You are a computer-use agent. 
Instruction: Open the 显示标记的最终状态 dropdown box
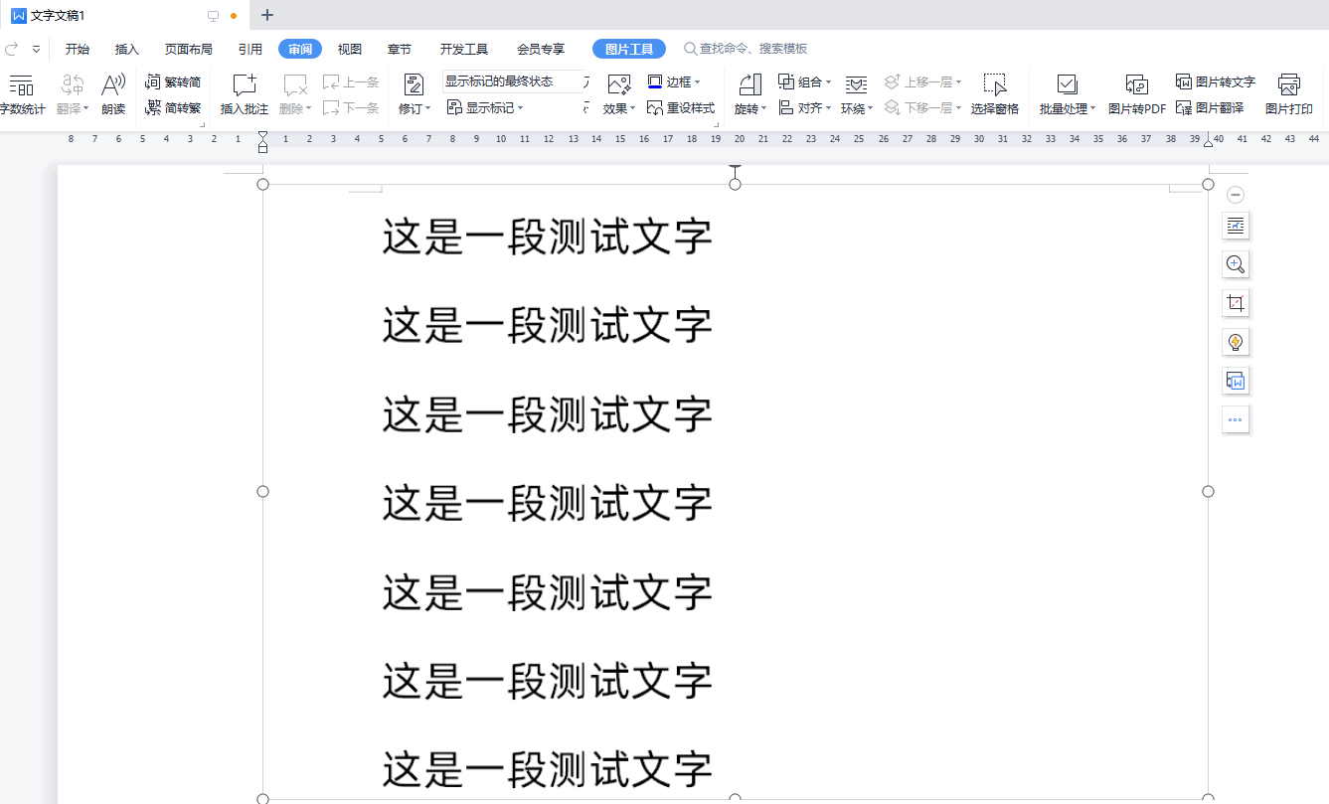515,81
